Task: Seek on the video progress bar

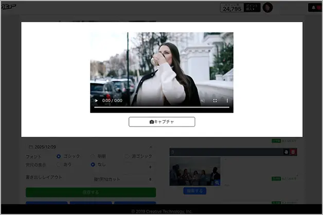Action: coord(162,107)
